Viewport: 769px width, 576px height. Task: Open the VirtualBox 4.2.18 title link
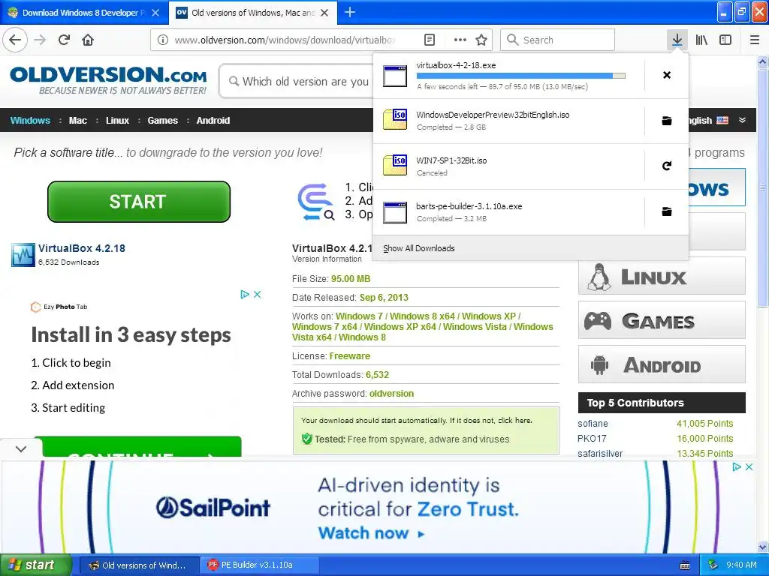pos(82,248)
